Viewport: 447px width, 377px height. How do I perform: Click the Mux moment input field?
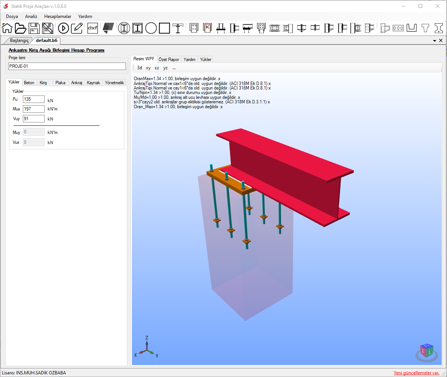click(x=34, y=109)
